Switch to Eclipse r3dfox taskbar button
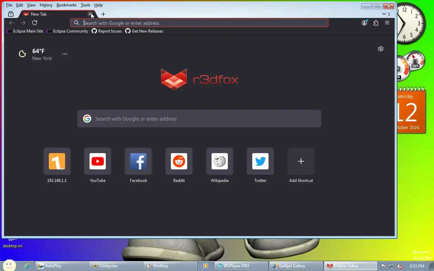The width and height of the screenshot is (434, 271). point(351,266)
